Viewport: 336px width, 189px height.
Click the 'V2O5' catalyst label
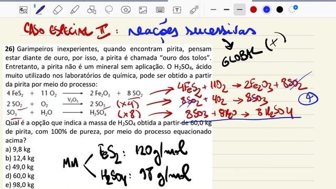coord(72,100)
